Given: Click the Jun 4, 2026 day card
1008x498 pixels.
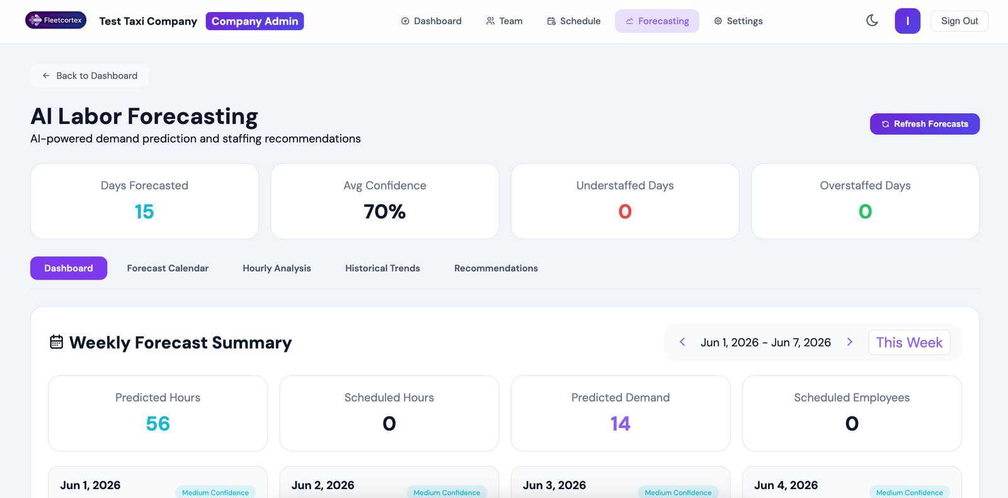Looking at the screenshot, I should [x=852, y=483].
